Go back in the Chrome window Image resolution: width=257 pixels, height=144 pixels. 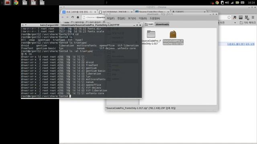63,17
